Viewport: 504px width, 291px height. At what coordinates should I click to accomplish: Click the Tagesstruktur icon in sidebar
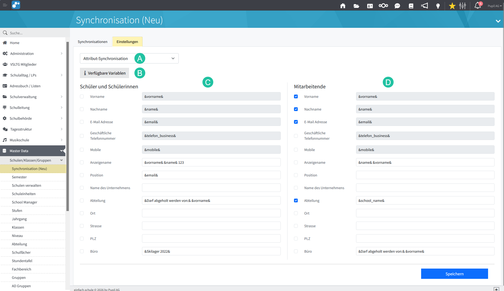click(5, 129)
